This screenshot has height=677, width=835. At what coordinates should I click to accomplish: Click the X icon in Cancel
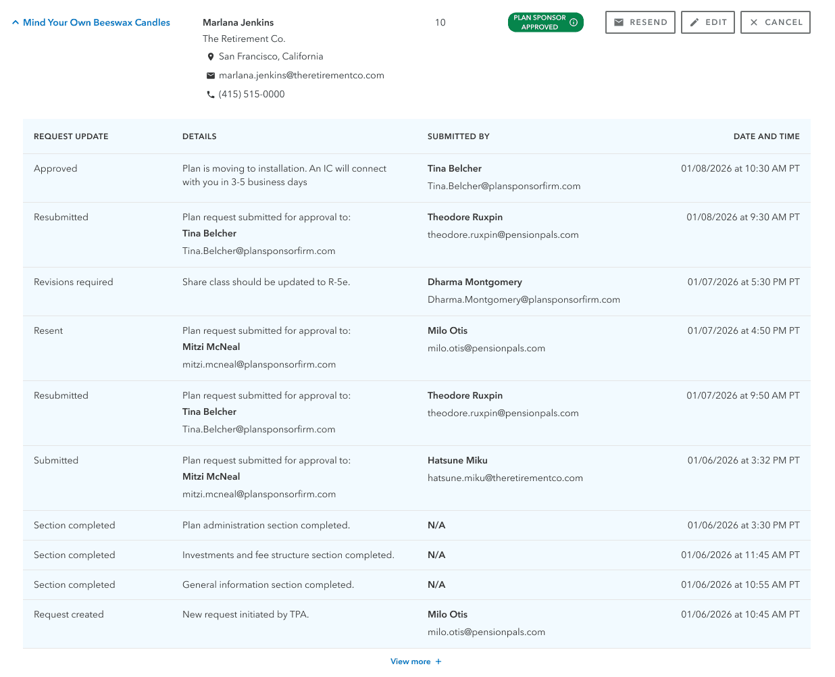pos(754,22)
